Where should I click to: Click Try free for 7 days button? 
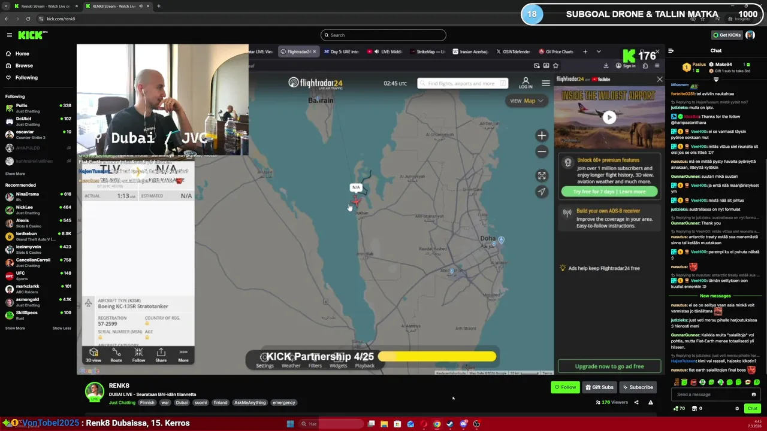tap(609, 192)
